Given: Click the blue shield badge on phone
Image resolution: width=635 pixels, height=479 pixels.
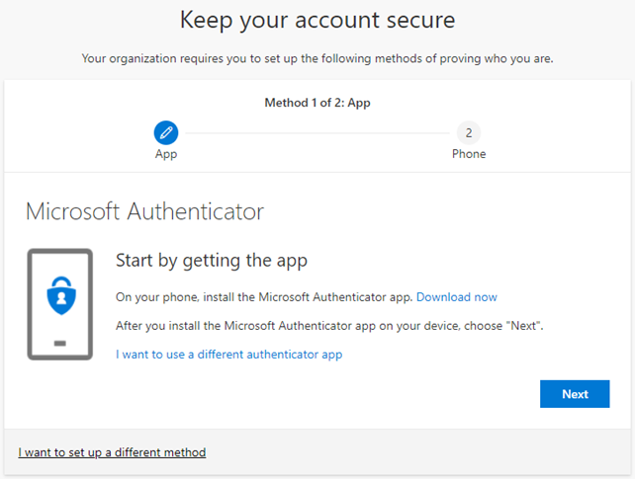Looking at the screenshot, I should tap(59, 295).
